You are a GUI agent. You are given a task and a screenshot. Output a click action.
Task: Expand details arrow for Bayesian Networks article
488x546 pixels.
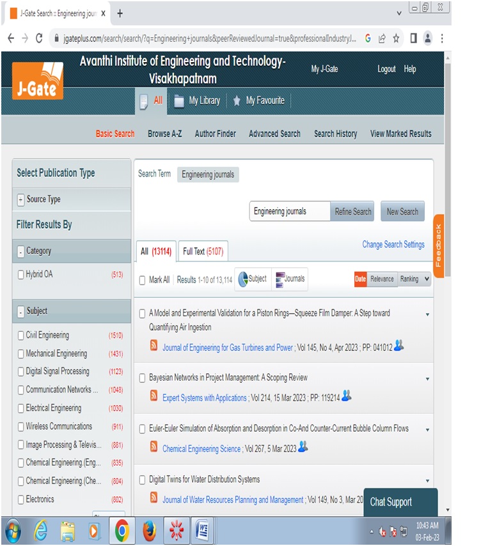tap(427, 379)
